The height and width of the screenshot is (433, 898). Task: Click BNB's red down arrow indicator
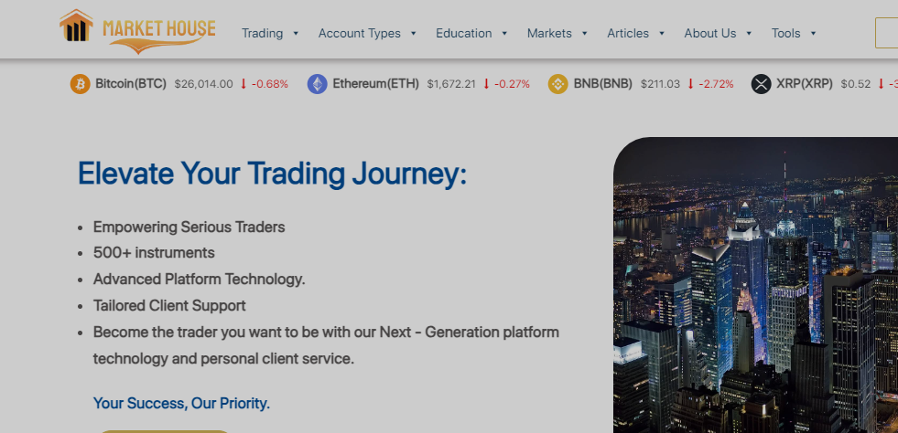690,84
